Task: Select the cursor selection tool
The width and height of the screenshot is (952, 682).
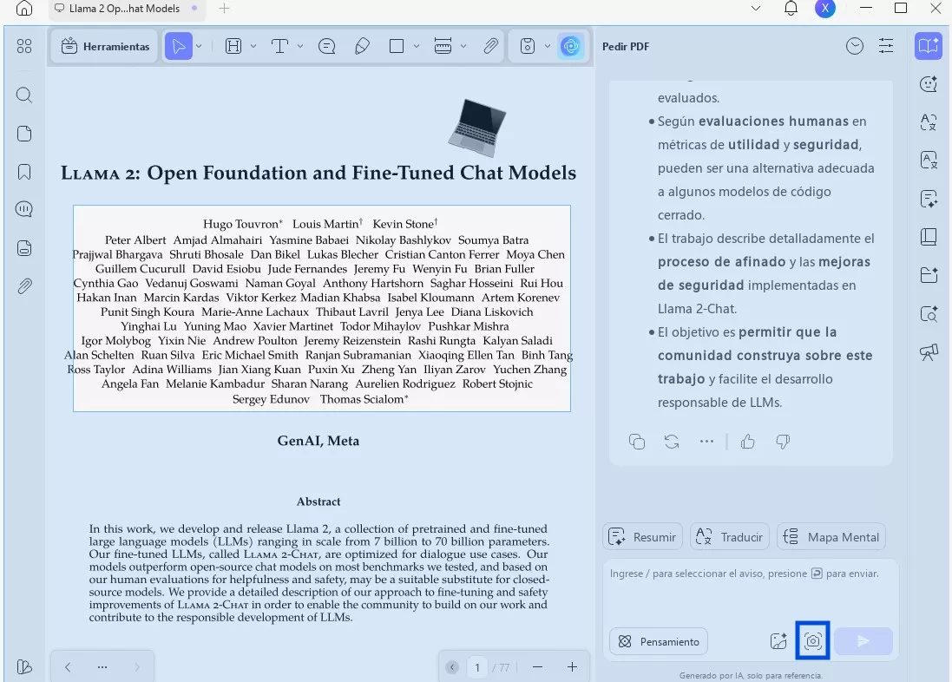Action: (179, 46)
